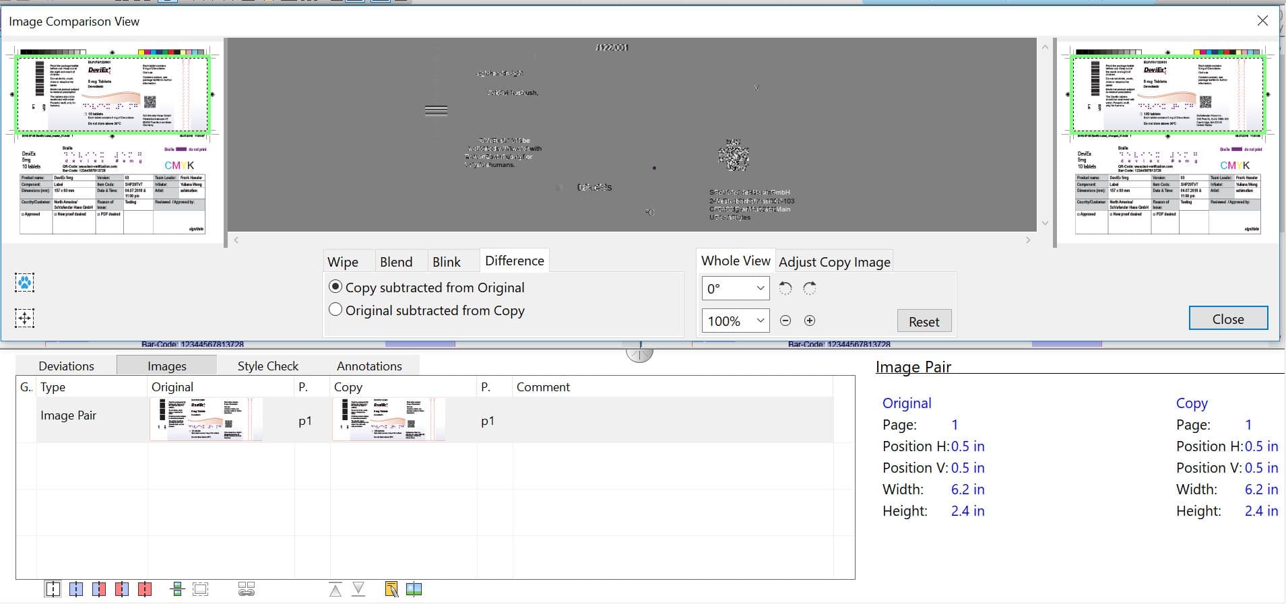
Task: Click the Original image thumbnail in table
Action: [205, 420]
